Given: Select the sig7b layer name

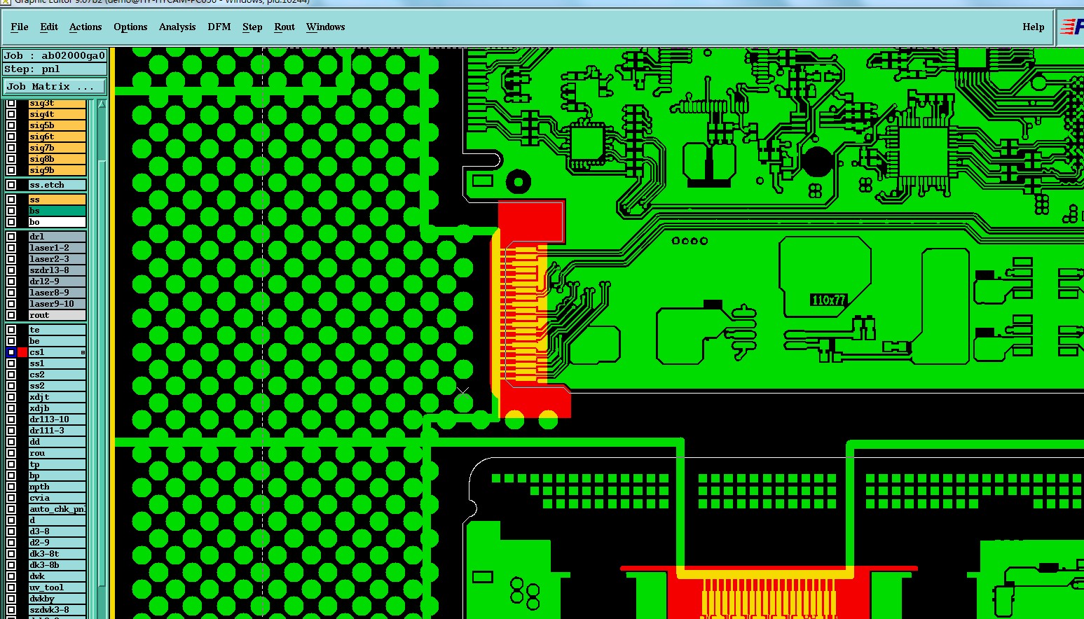Looking at the screenshot, I should point(57,148).
